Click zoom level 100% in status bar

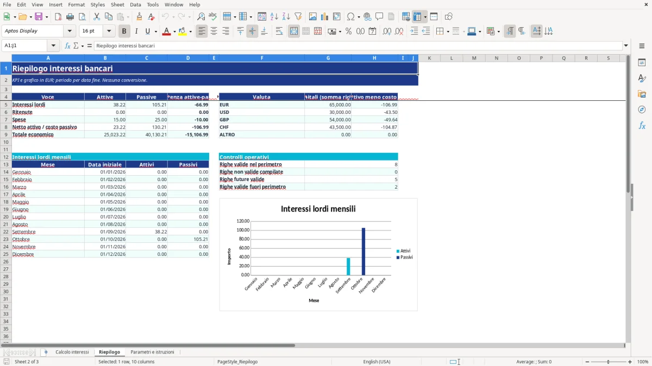(x=643, y=362)
